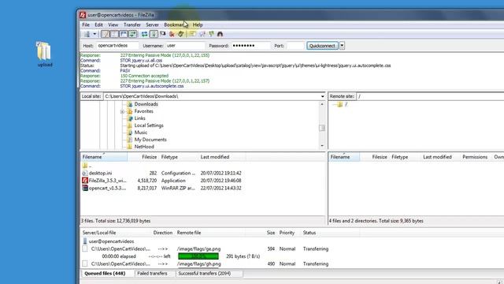The width and height of the screenshot is (504, 284).
Task: Click the Remote site path field
Action: 431,96
